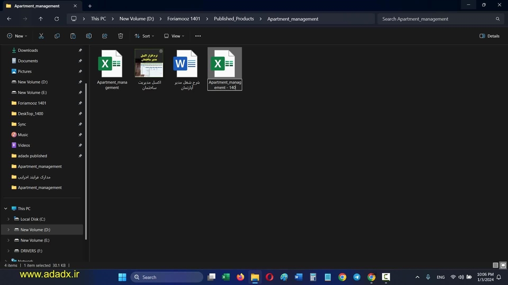
Task: Open the View dropdown menu
Action: [x=174, y=36]
